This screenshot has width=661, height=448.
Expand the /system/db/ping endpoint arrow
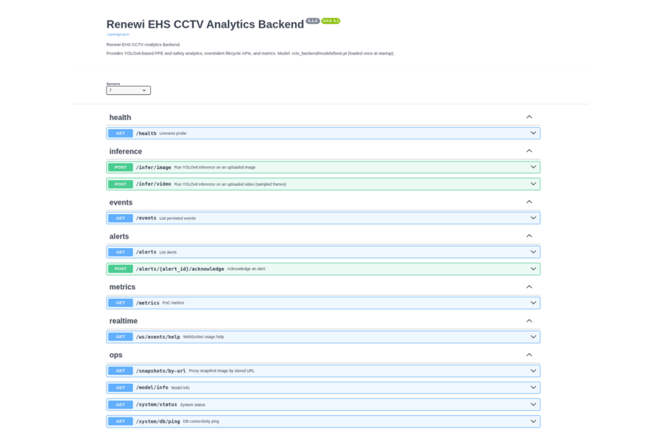tap(533, 422)
